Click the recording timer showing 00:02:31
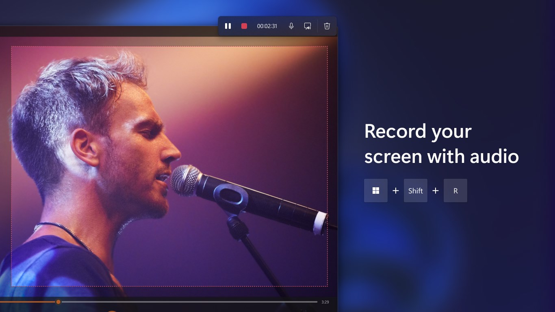 (x=267, y=26)
